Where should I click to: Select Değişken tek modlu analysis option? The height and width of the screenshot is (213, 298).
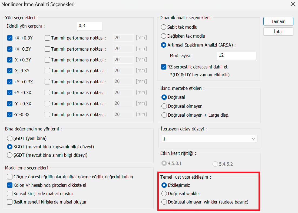coord(164,36)
